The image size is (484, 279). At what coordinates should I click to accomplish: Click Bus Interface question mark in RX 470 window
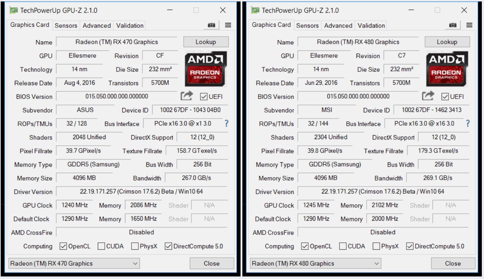tap(226, 124)
